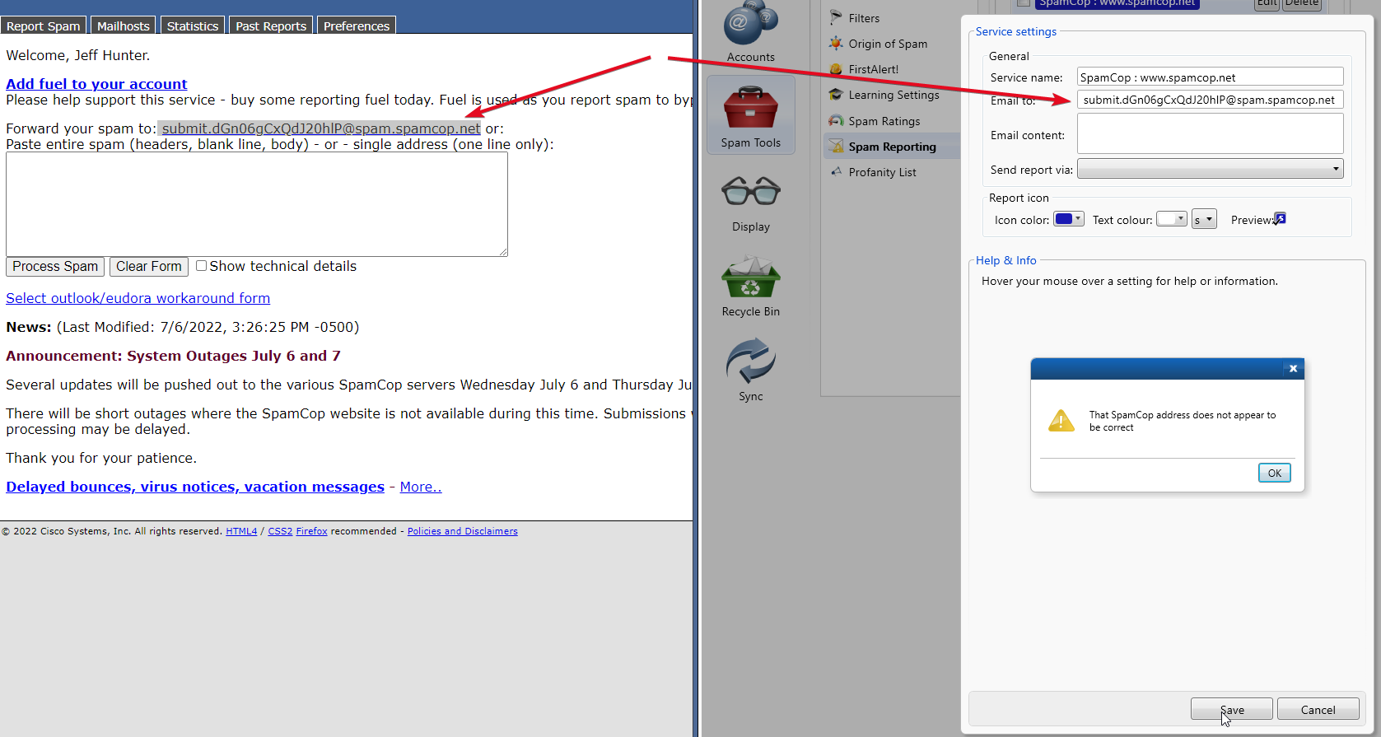Image resolution: width=1381 pixels, height=737 pixels.
Task: Click OK in the warning dialog
Action: (x=1274, y=473)
